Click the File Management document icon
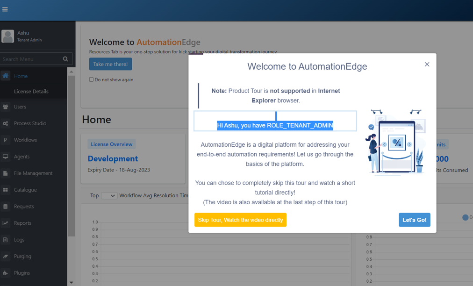 pos(6,173)
